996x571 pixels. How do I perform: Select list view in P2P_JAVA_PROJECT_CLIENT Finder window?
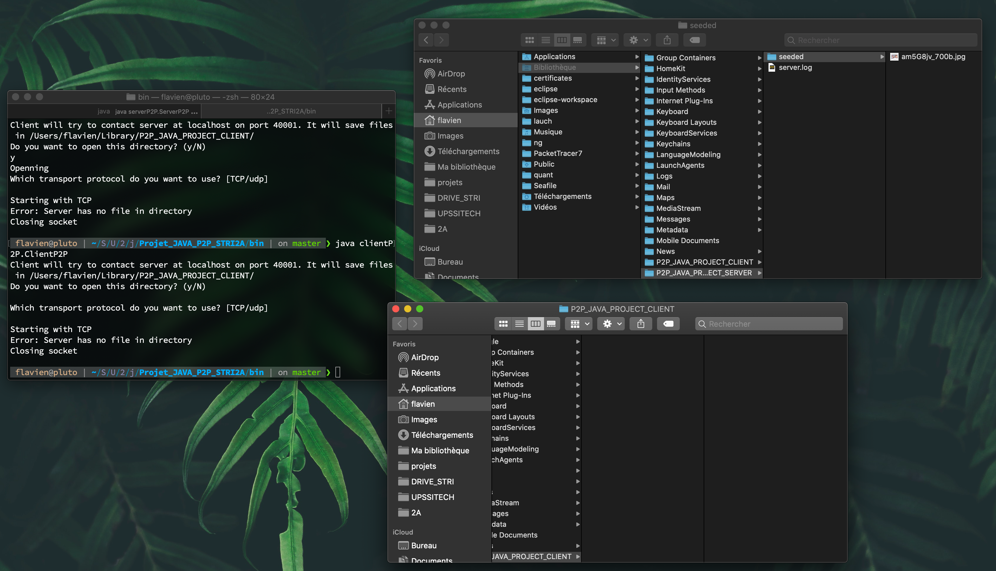(519, 323)
